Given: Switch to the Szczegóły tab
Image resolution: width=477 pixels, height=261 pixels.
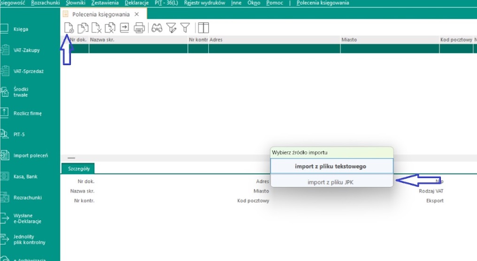Looking at the screenshot, I should click(78, 169).
